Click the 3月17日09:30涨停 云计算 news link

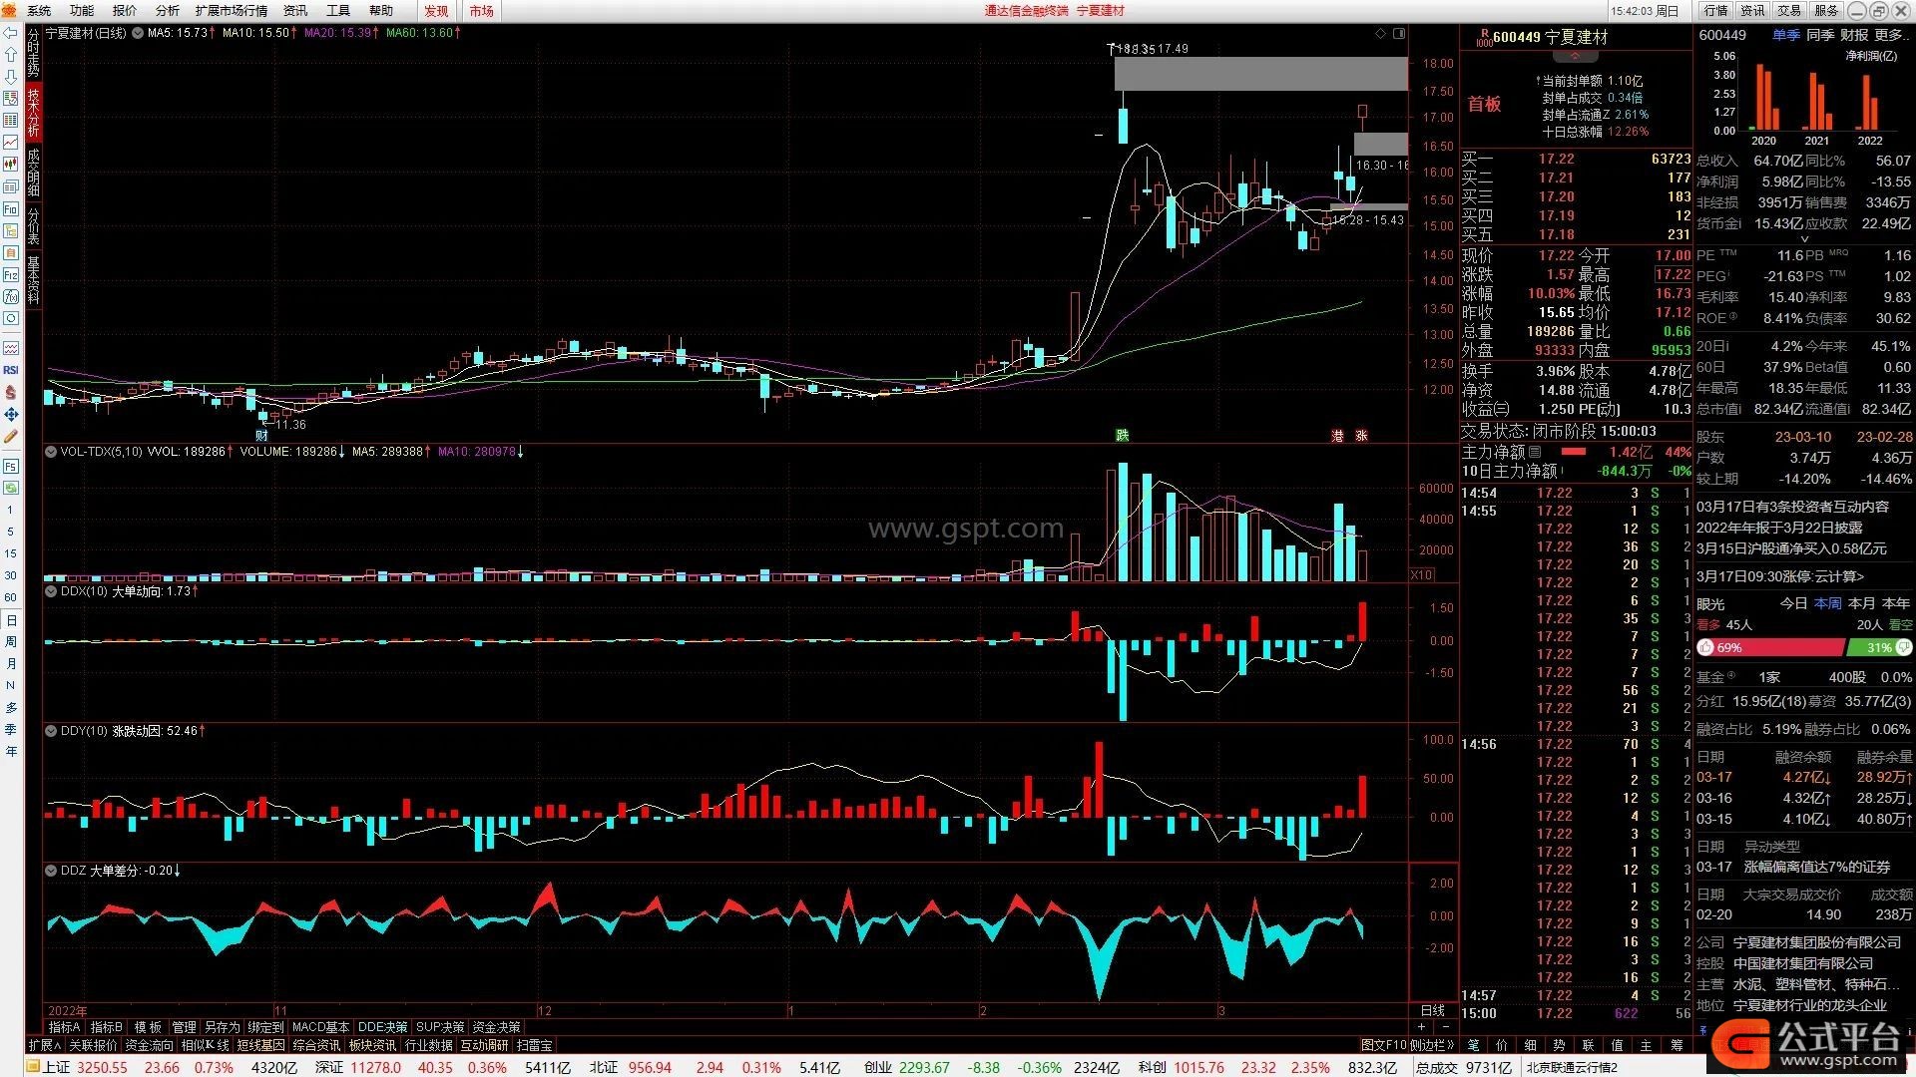point(1779,576)
